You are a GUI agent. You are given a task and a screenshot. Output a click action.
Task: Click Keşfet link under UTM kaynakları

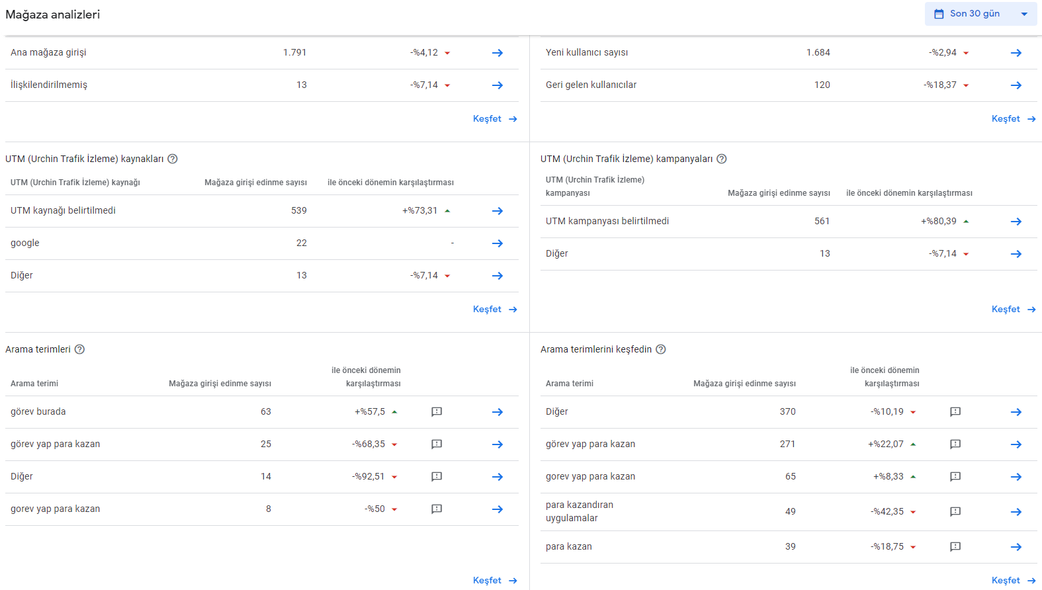(495, 310)
